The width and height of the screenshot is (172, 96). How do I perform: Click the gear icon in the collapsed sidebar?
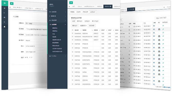click(5, 8)
